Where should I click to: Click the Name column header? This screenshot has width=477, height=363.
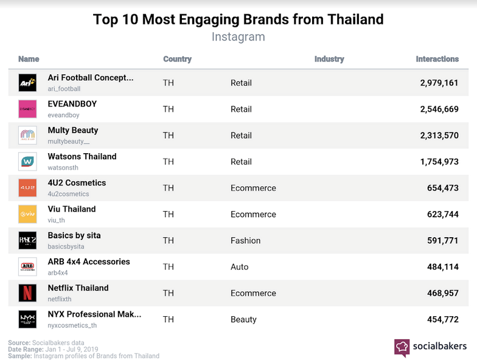pos(29,59)
